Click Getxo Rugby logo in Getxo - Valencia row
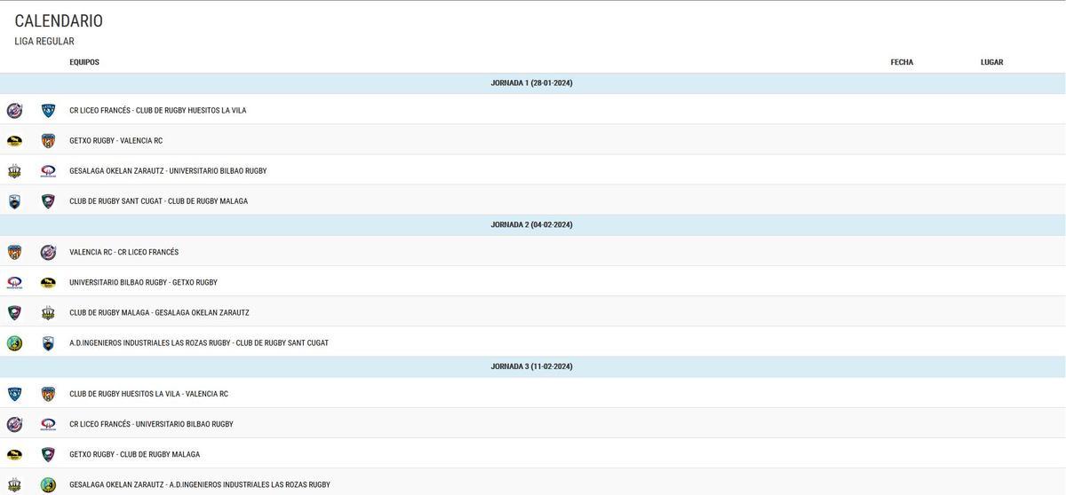Image resolution: width=1066 pixels, height=495 pixels. (14, 141)
